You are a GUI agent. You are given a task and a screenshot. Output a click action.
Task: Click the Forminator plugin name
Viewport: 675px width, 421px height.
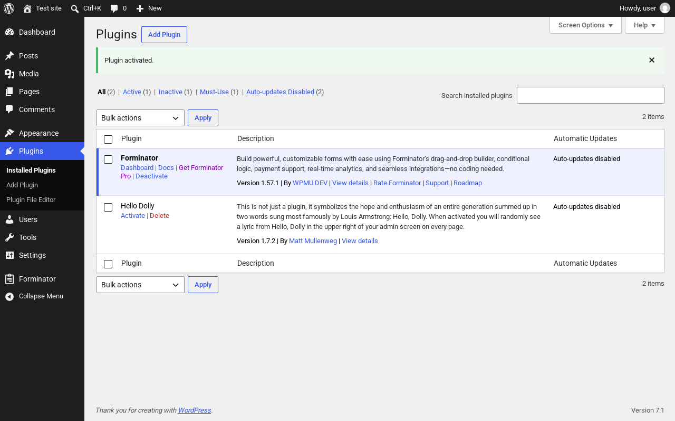pyautogui.click(x=139, y=158)
